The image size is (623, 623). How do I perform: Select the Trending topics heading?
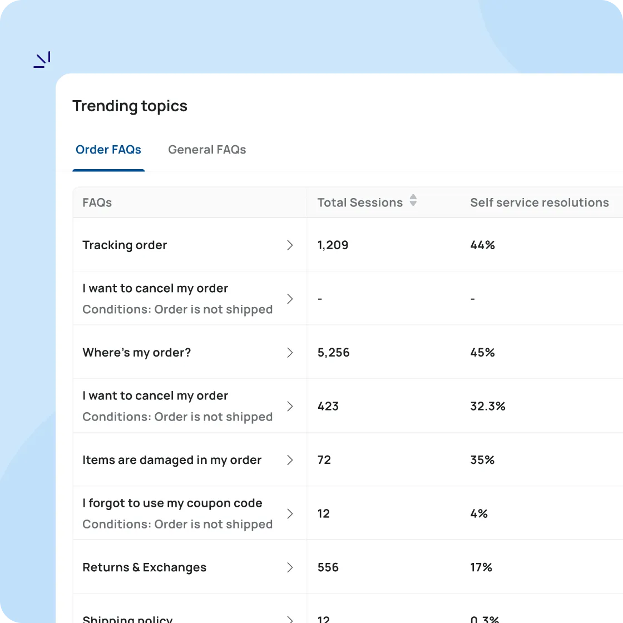pos(130,106)
